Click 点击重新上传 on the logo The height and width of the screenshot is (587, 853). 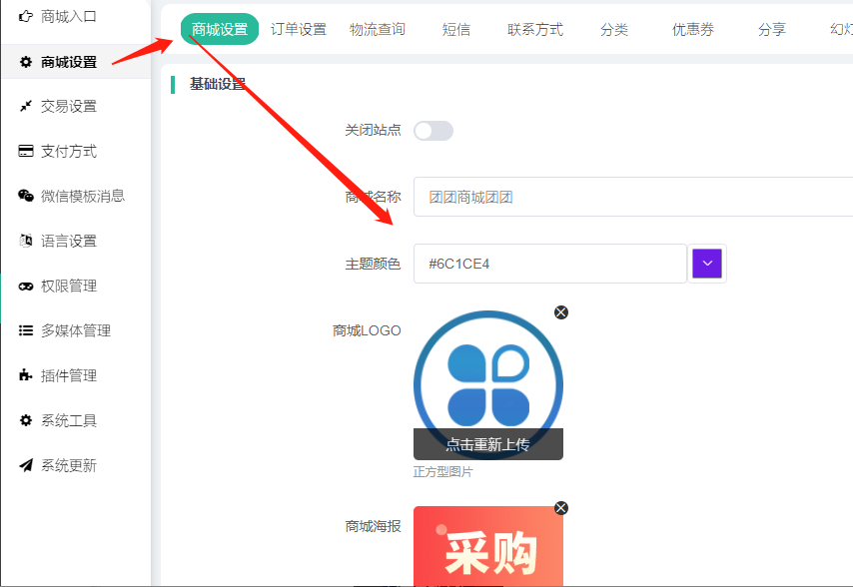coord(487,444)
